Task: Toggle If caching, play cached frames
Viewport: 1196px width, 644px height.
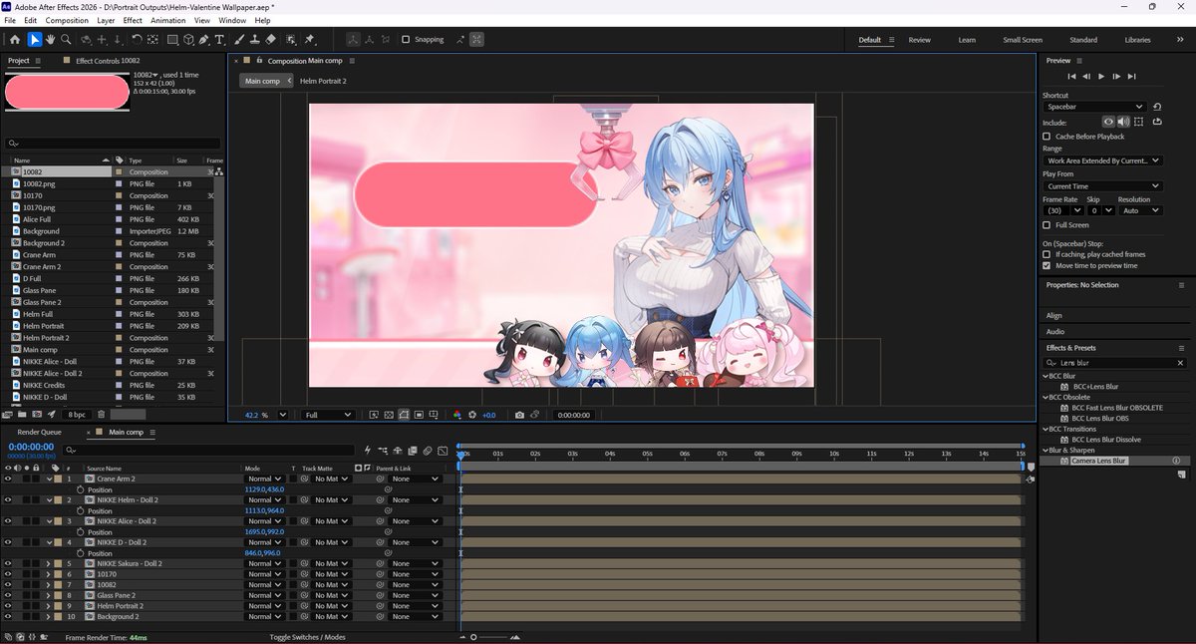Action: click(1046, 254)
